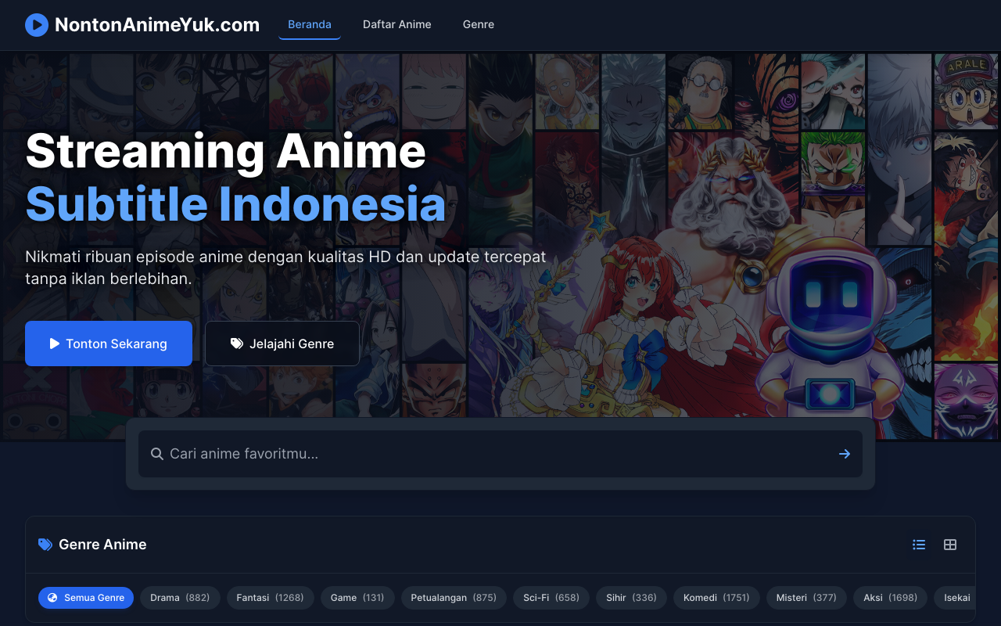Filter by Drama (882) genre
The width and height of the screenshot is (1001, 626).
(x=181, y=598)
